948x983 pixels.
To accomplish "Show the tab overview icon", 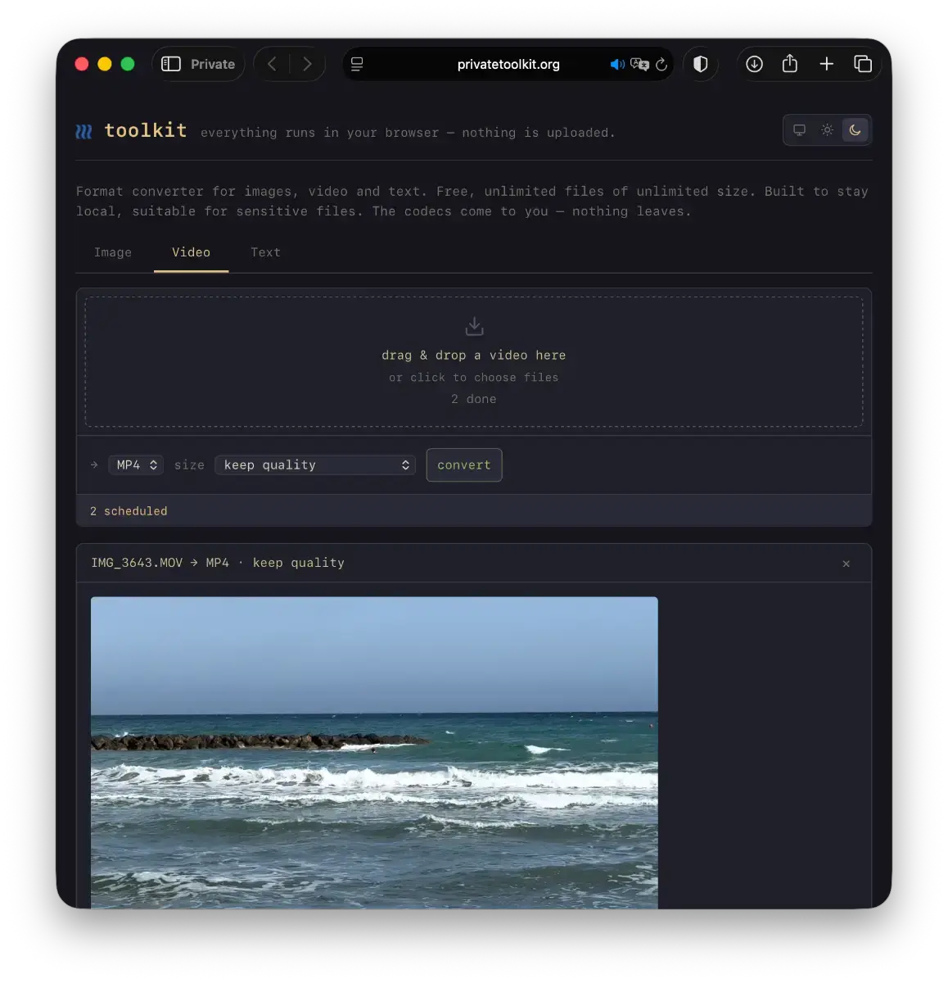I will coord(863,64).
